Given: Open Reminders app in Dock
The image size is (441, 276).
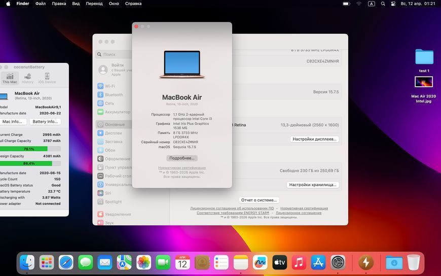Looking at the screenshot, I should coord(222,262).
